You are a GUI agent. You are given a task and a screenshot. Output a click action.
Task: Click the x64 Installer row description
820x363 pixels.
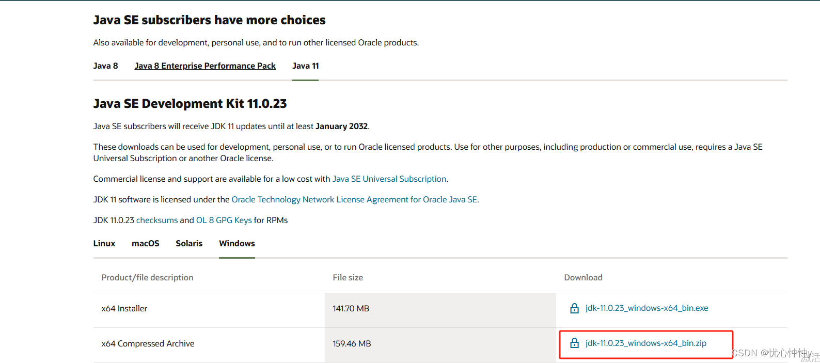click(124, 309)
